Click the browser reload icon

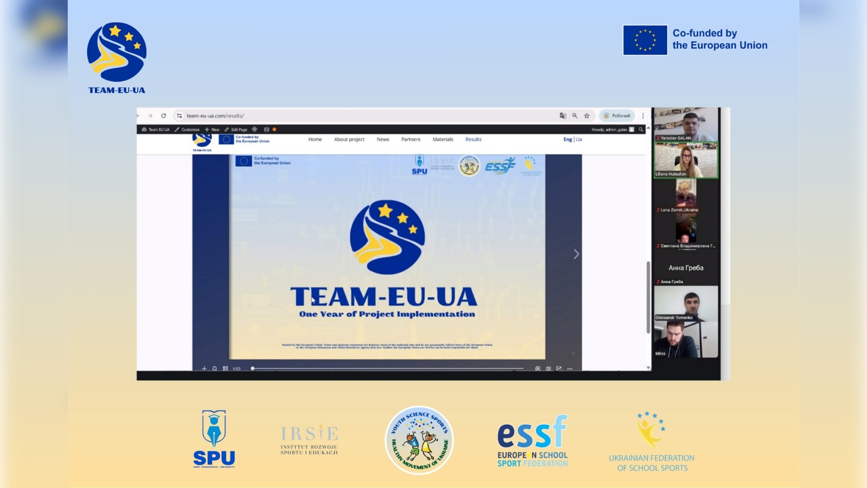(x=163, y=116)
